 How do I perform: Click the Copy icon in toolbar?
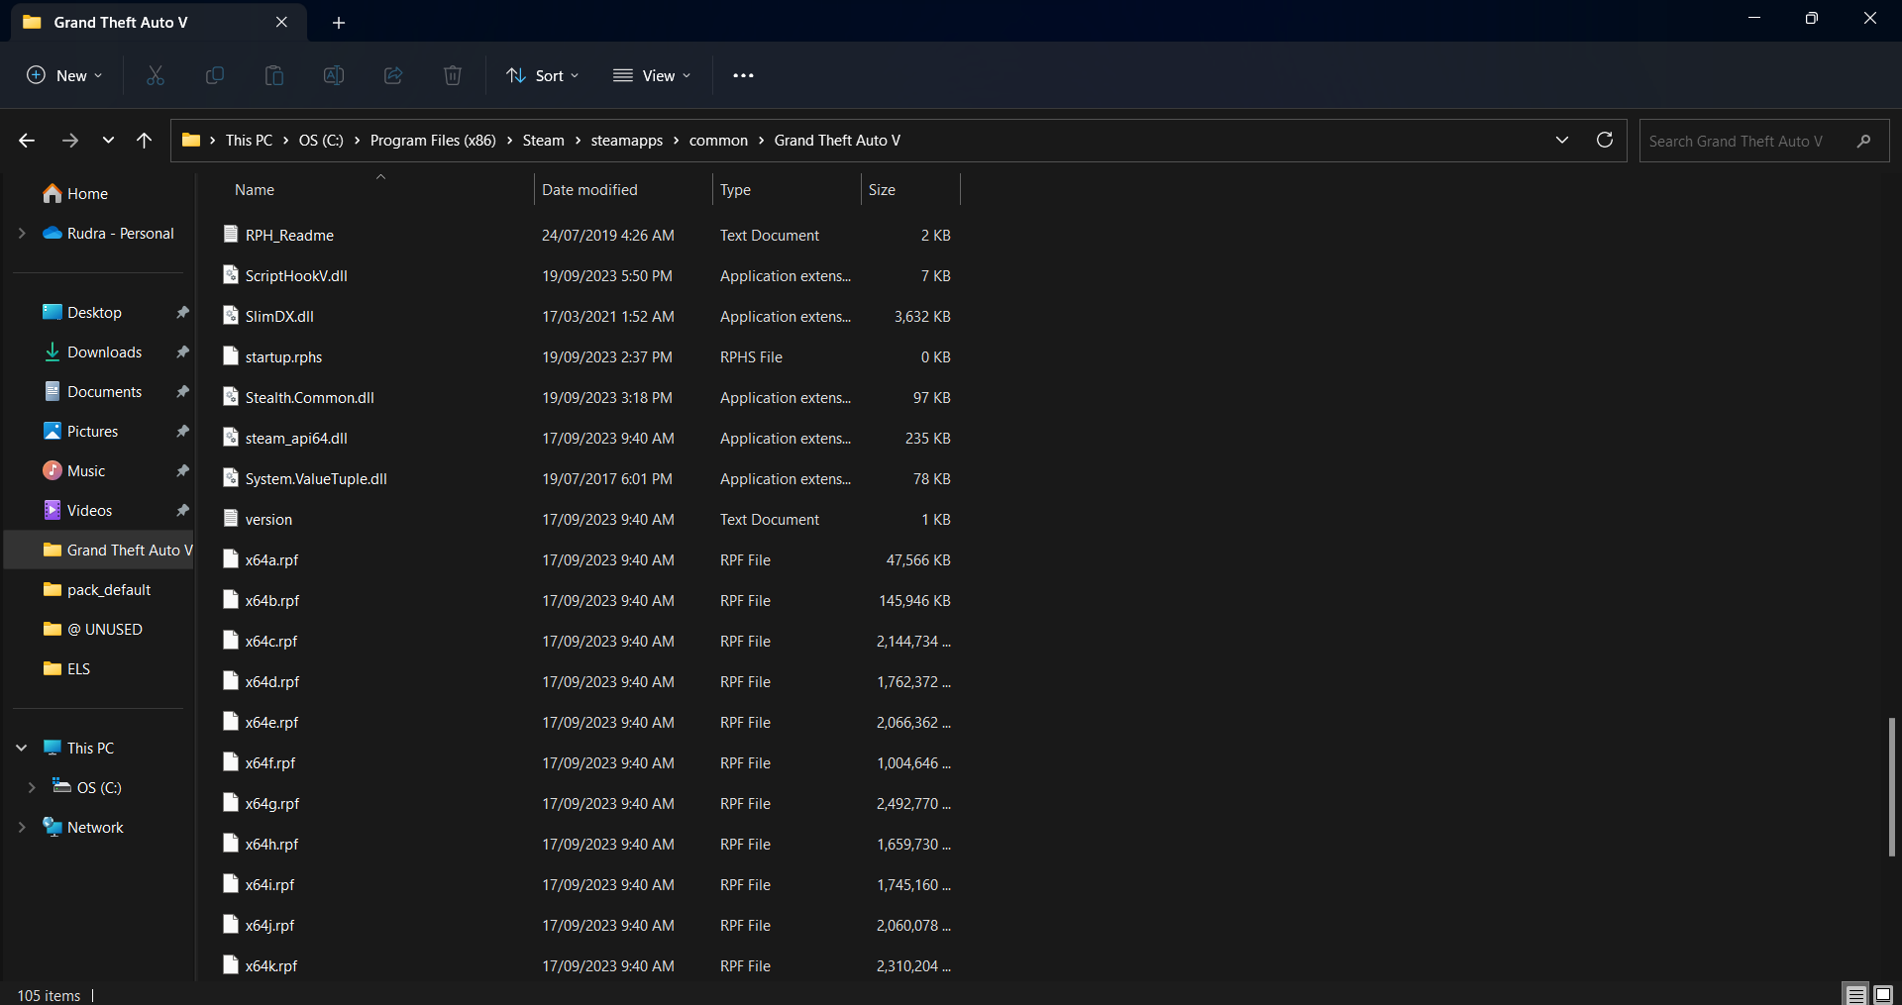click(214, 75)
